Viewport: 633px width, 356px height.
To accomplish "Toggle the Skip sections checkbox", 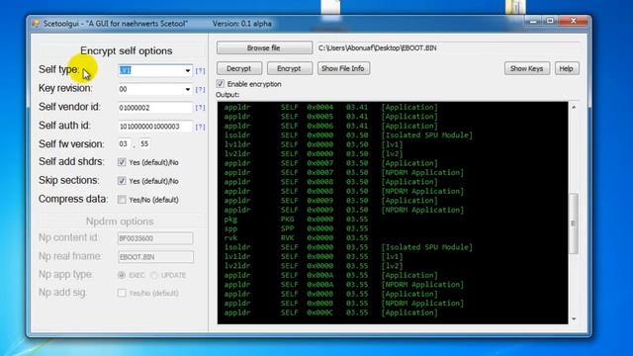I will click(x=122, y=181).
